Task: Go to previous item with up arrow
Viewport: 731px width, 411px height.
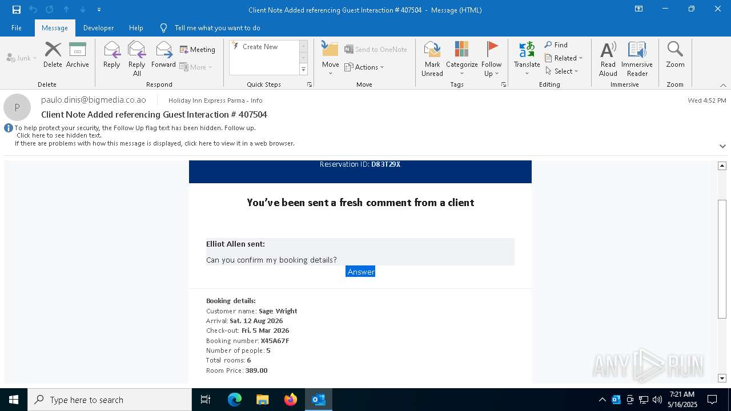Action: (x=66, y=10)
